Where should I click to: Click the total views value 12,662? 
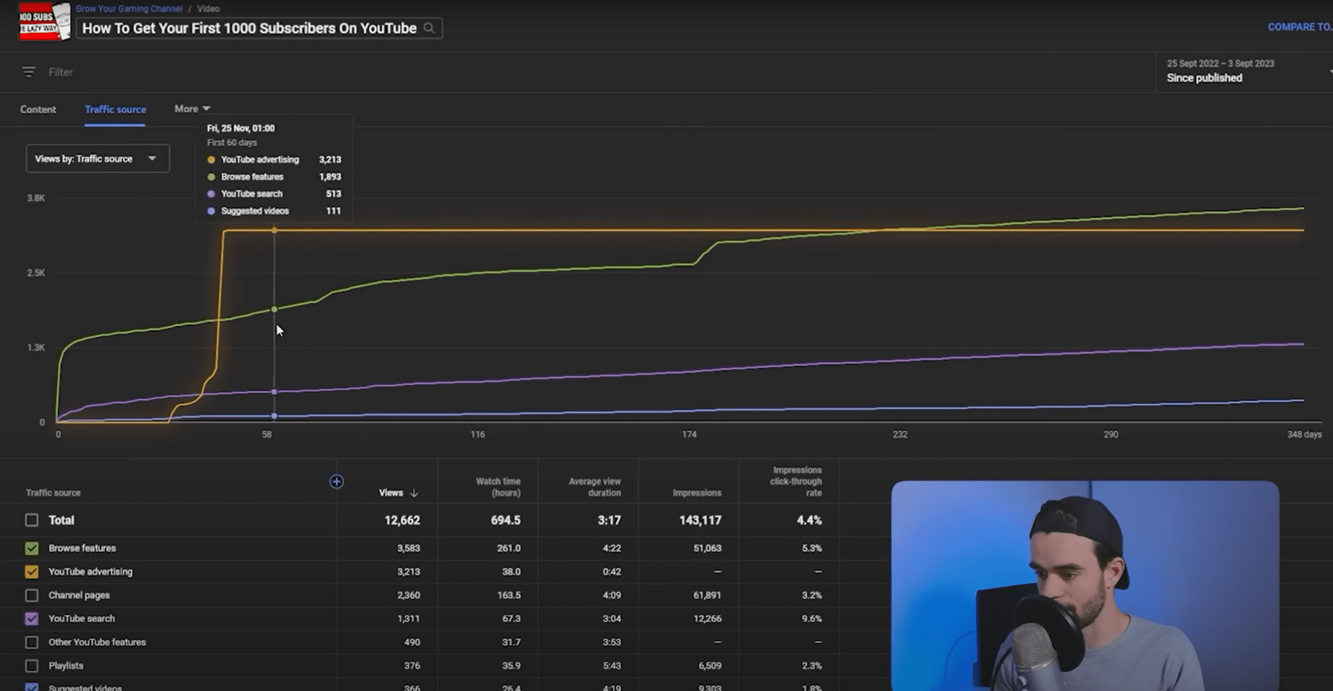click(402, 520)
